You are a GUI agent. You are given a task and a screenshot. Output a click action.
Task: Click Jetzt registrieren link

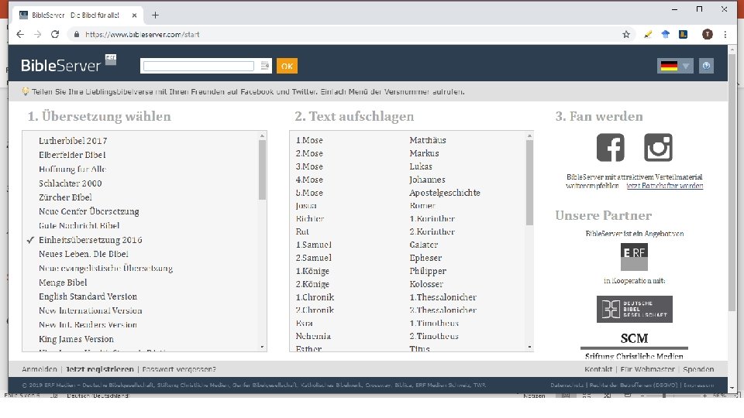pos(100,369)
